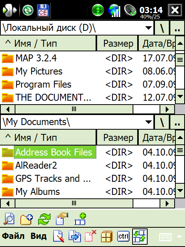Expand the My Documents path dropdown
Image resolution: width=185 pixels, height=247 pixels.
pos(148,122)
